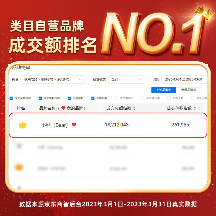Click the red heart beside 小熊 (Bear)
The image size is (216, 216).
click(74, 125)
